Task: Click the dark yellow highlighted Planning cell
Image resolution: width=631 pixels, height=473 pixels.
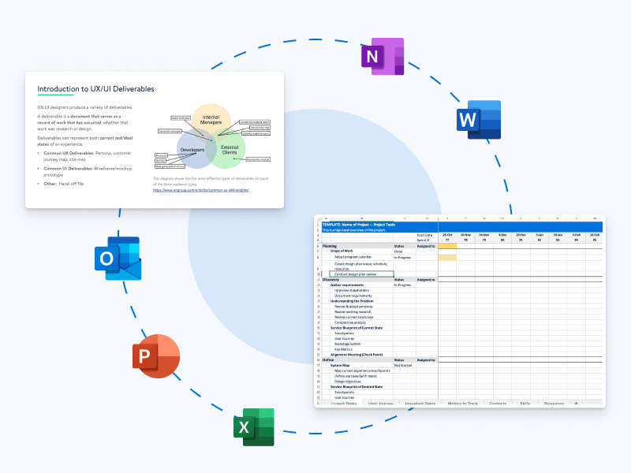Action: click(x=447, y=246)
